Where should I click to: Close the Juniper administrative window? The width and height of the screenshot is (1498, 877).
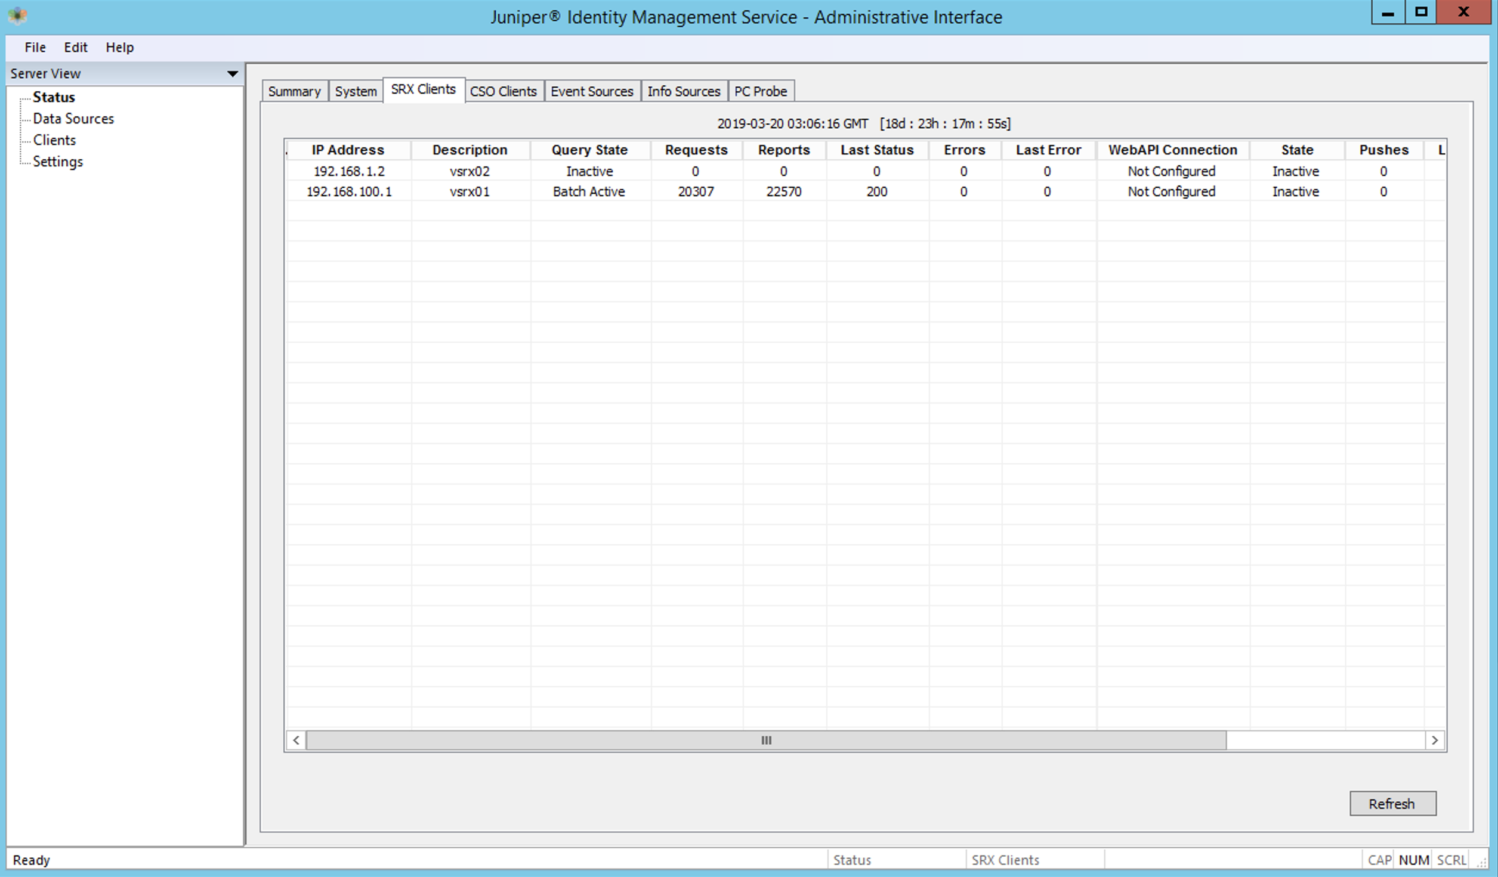coord(1463,13)
